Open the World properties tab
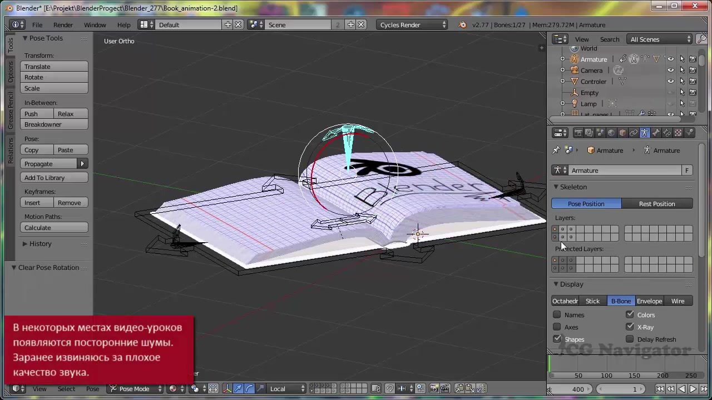The width and height of the screenshot is (712, 400). pos(611,133)
